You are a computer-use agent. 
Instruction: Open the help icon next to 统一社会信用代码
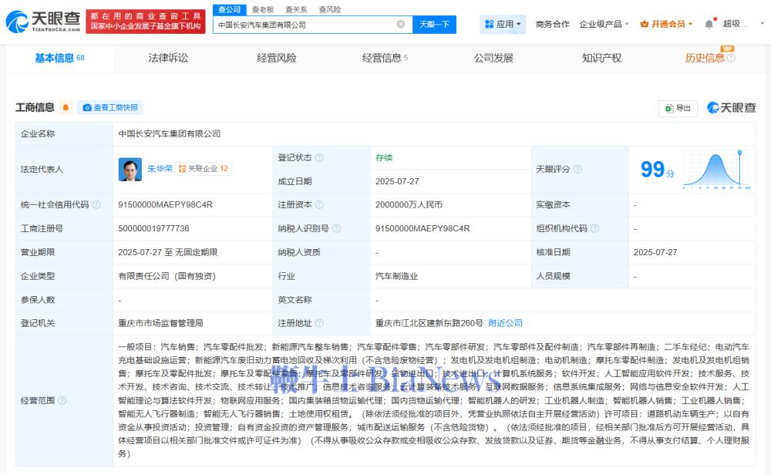96,204
